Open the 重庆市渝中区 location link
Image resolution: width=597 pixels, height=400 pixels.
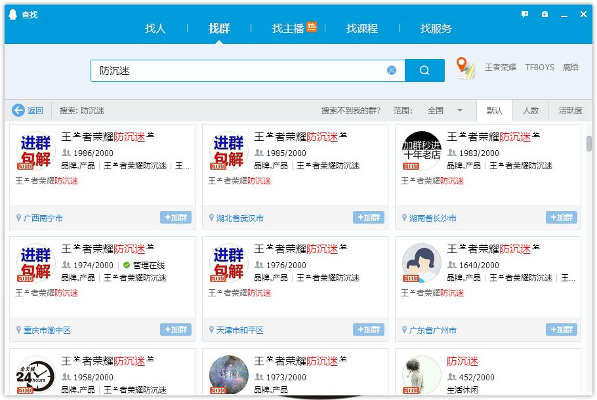coord(47,330)
